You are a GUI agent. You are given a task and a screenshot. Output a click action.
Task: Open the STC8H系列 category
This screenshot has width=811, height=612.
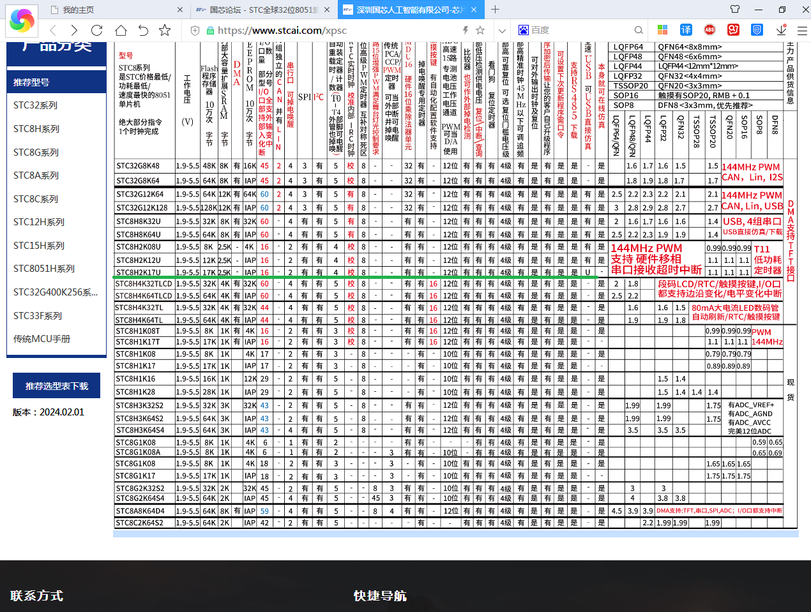coord(36,129)
